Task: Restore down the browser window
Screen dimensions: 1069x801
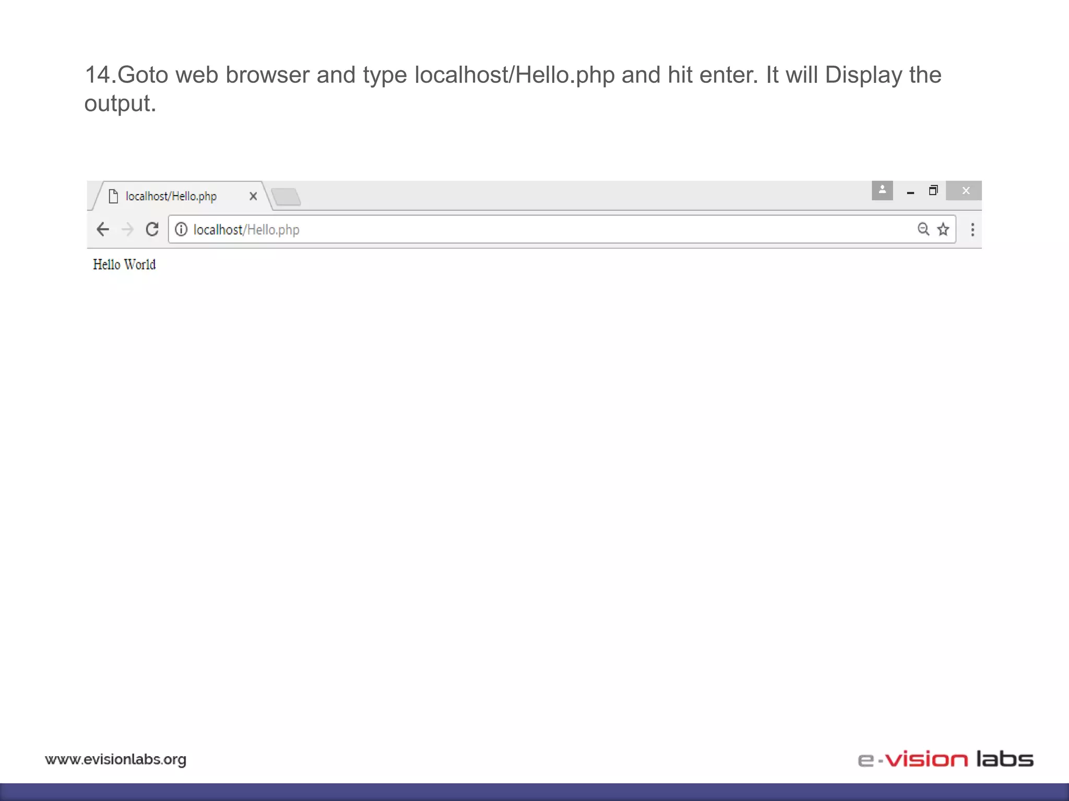Action: pos(933,190)
